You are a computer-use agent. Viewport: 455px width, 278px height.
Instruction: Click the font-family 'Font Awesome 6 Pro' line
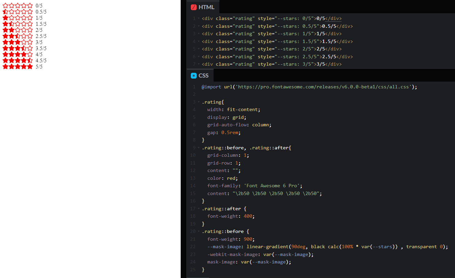255,186
